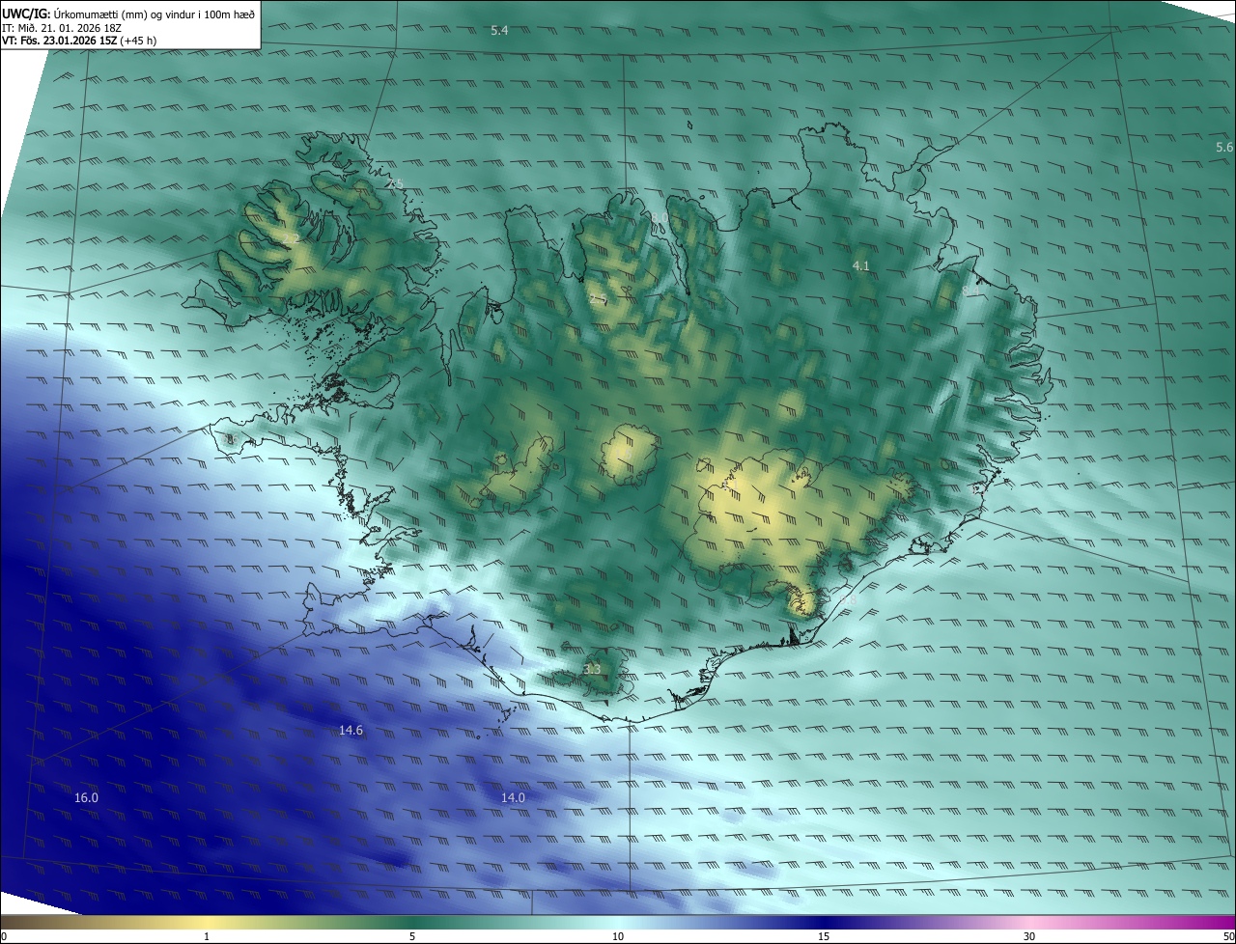Click the "14.6" value label
Viewport: 1236px width, 944px height.
click(x=351, y=731)
